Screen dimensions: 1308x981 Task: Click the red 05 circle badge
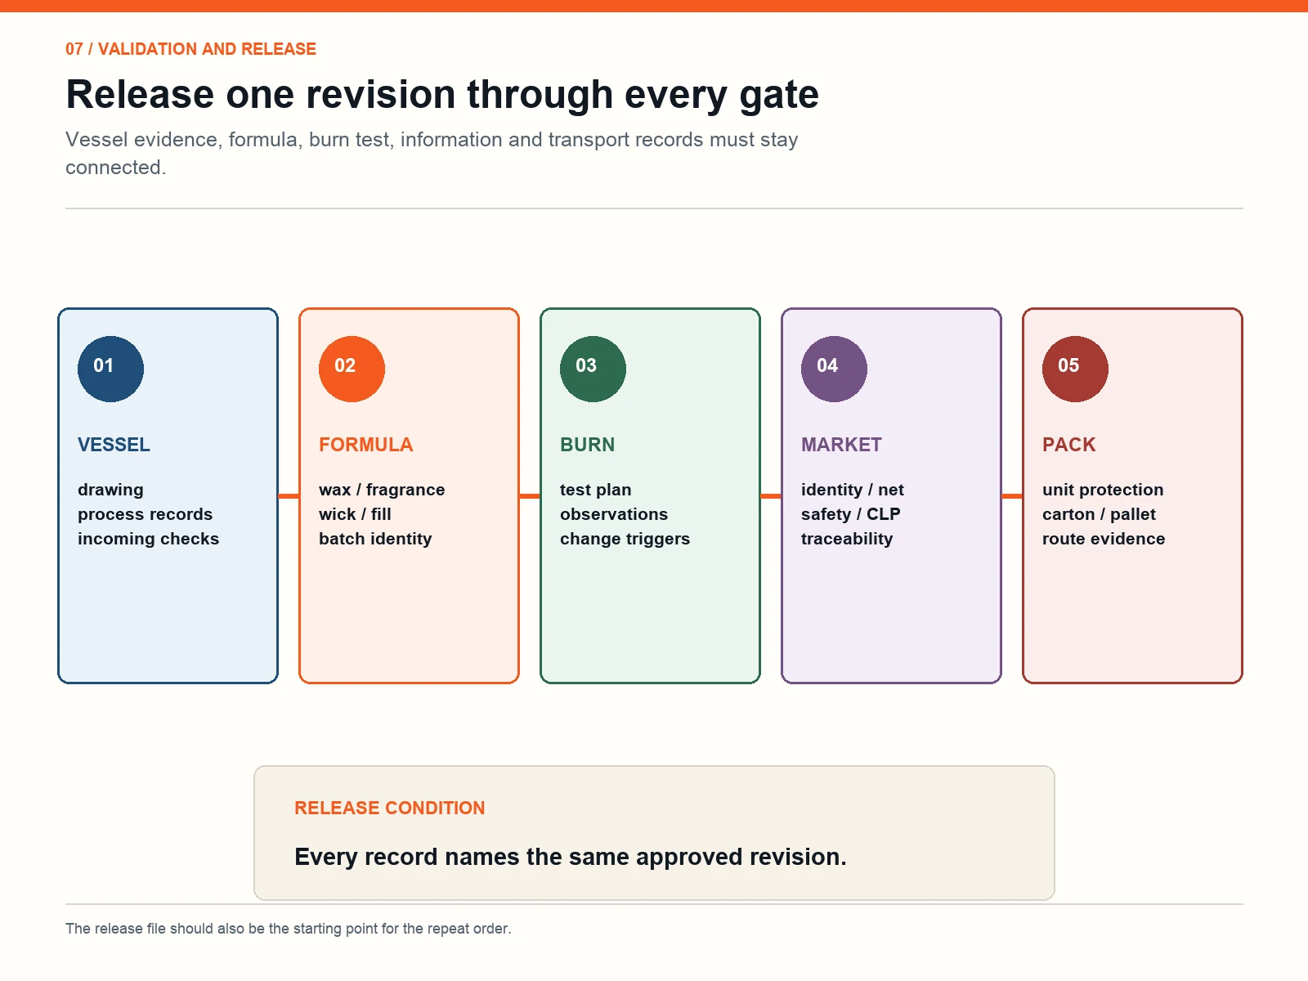pos(1075,369)
